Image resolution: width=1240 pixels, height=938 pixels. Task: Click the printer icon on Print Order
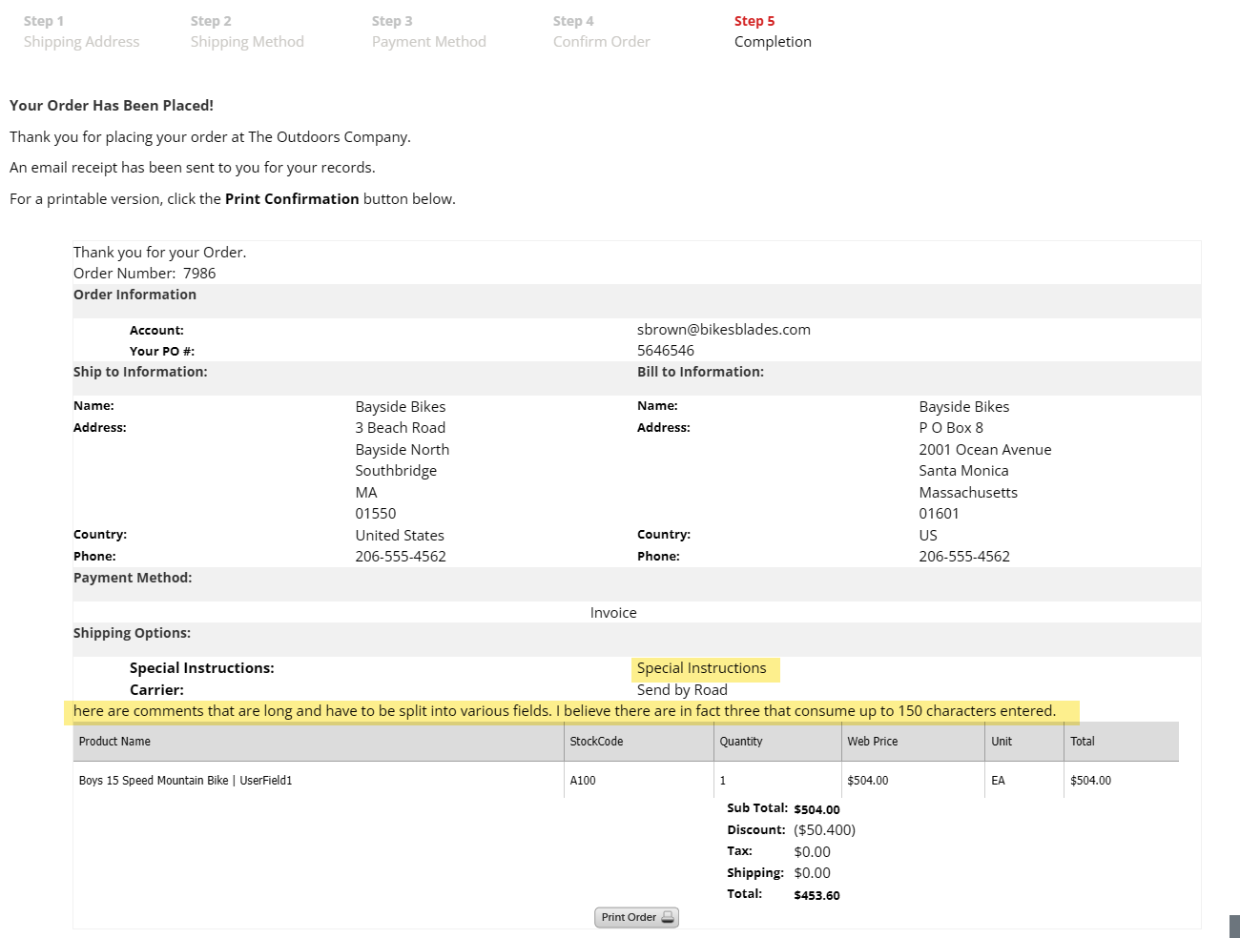[668, 917]
